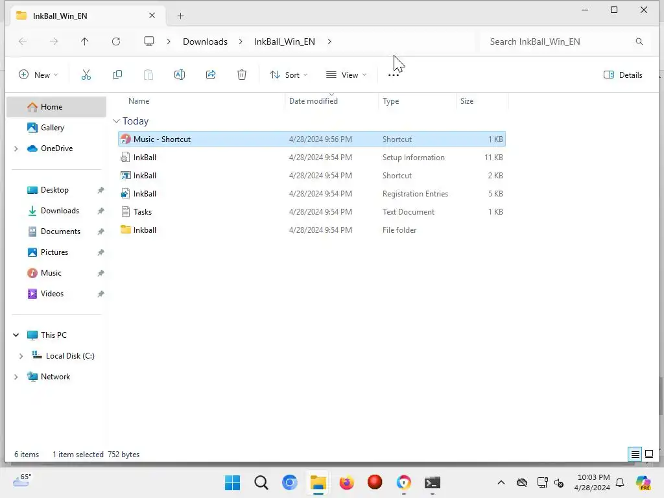Select InkBall Setup Information file

[312, 158]
